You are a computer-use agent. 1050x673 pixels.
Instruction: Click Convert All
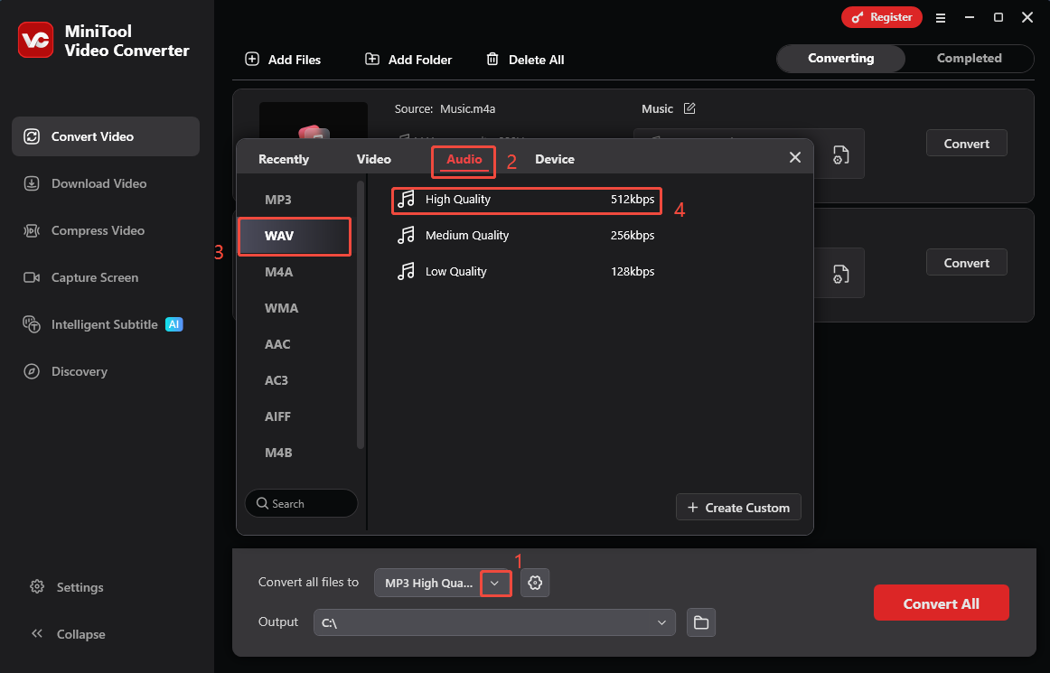[x=942, y=603]
